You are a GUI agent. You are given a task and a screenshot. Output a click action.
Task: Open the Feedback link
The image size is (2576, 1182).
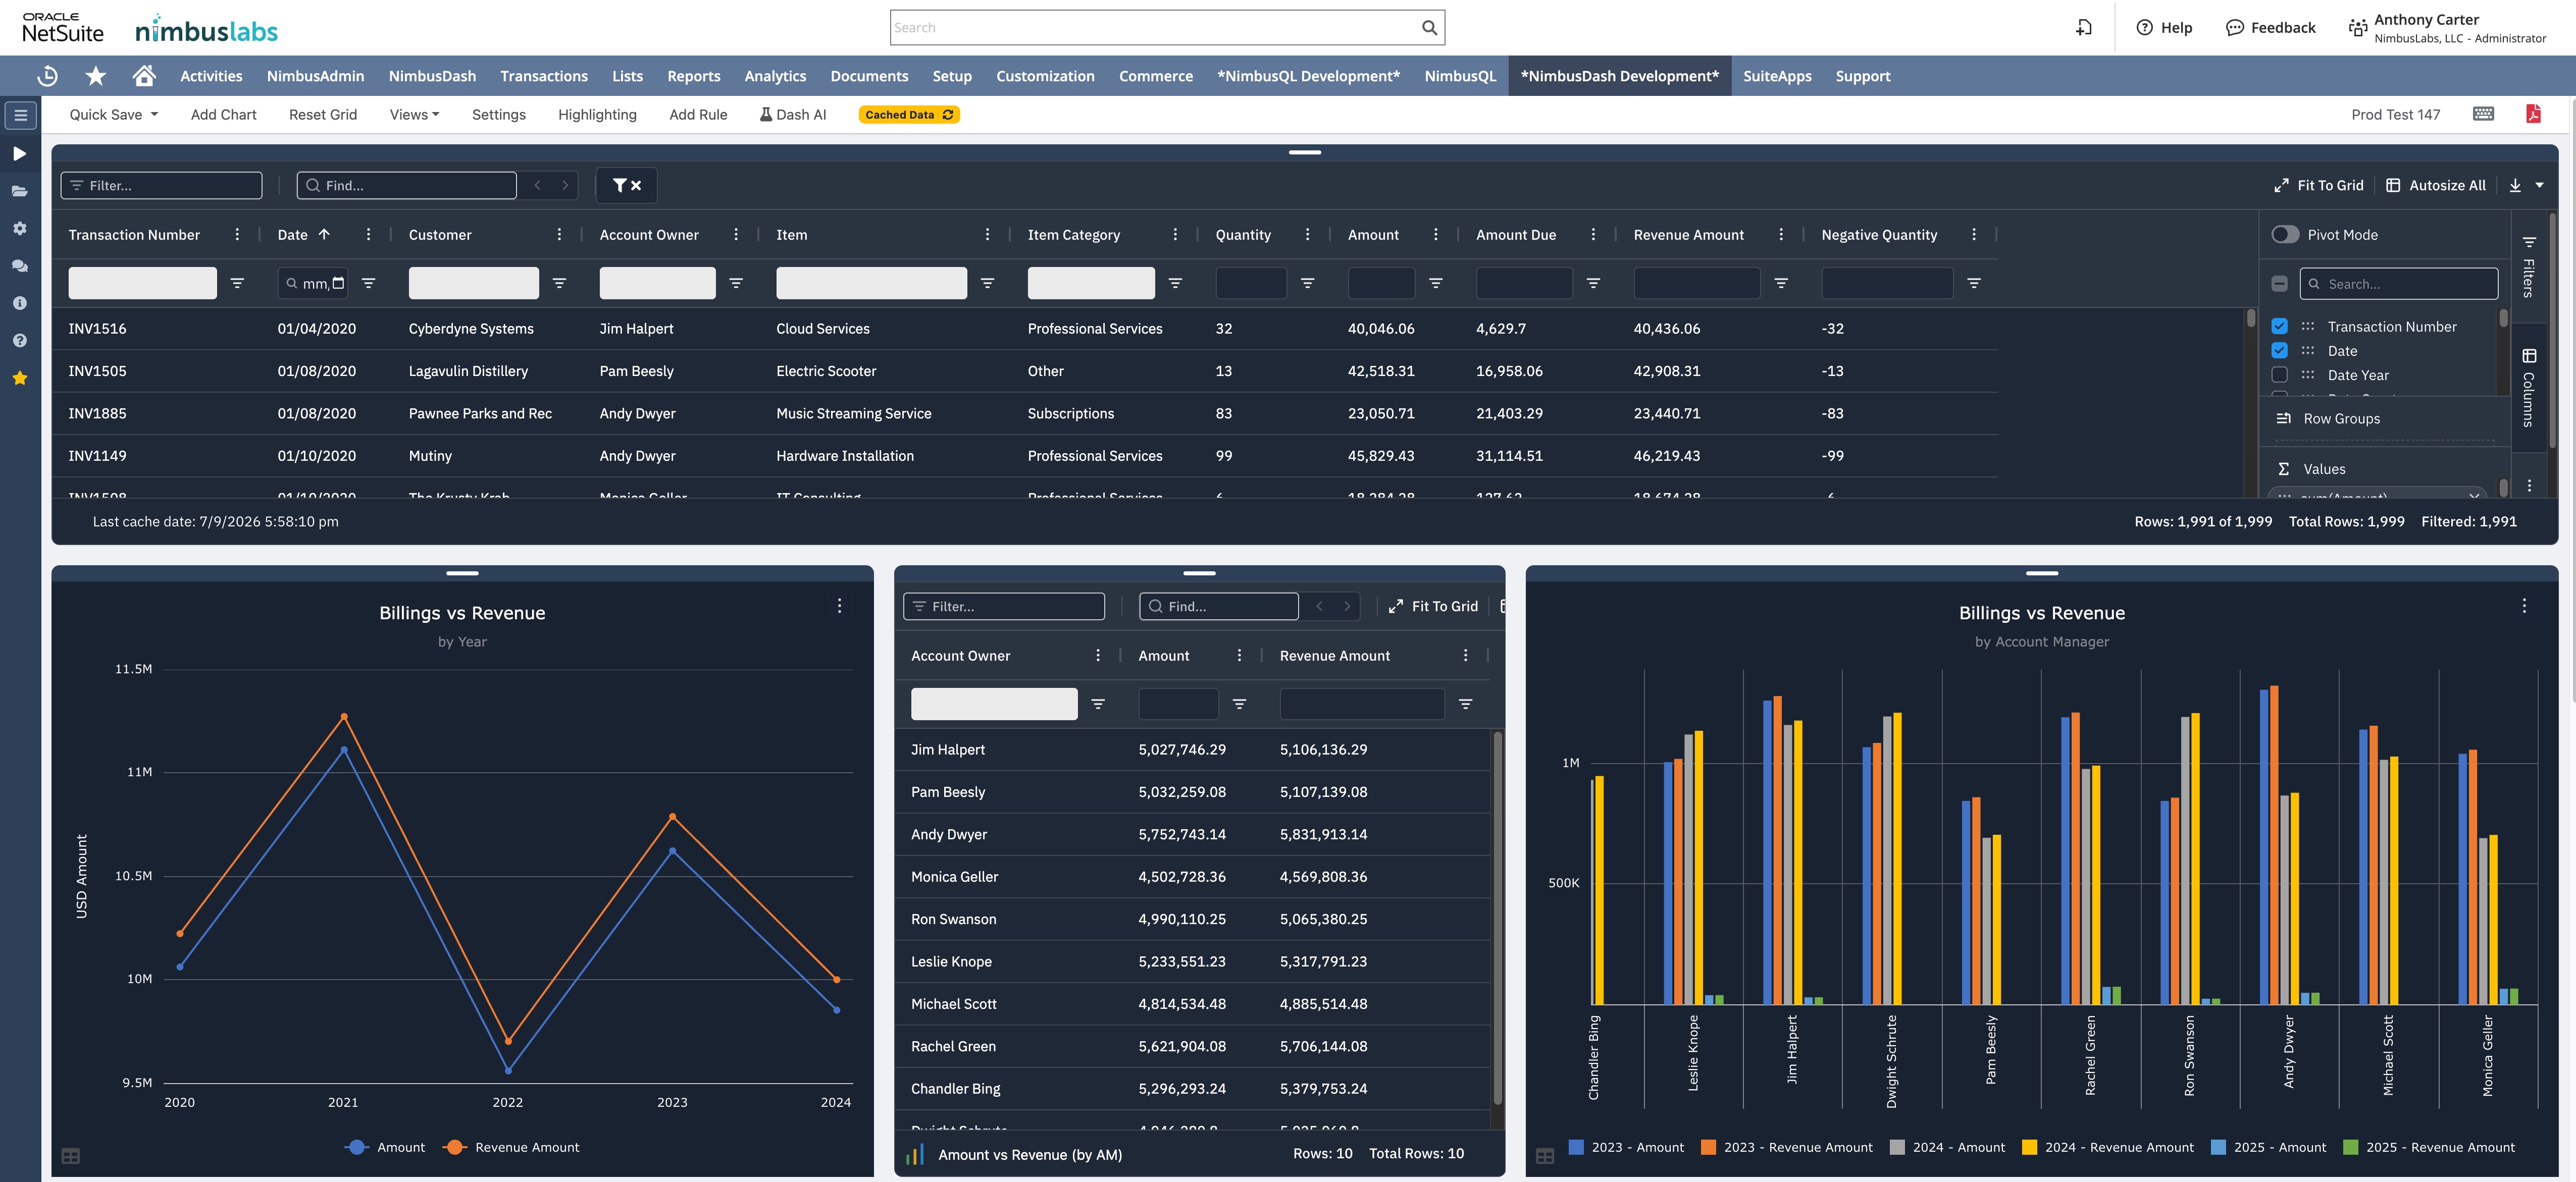2270,28
